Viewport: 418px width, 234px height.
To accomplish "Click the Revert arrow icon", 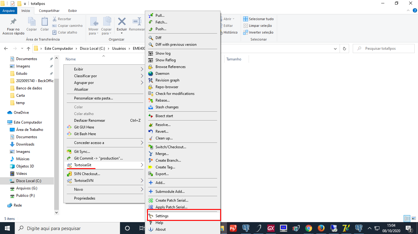I will pos(150,131).
